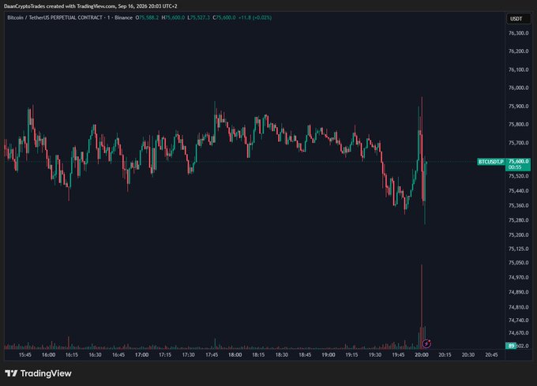Click the low value L75,527.3
The width and height of the screenshot is (537, 386).
pyautogui.click(x=199, y=17)
